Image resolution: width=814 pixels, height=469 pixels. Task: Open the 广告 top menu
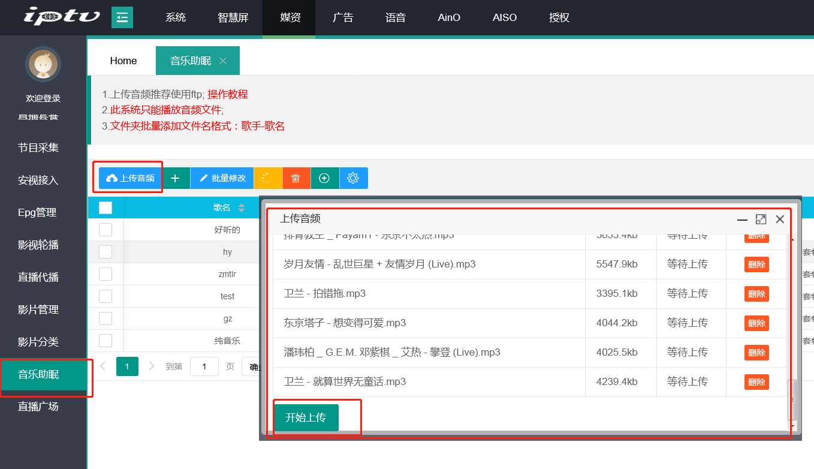(x=343, y=17)
